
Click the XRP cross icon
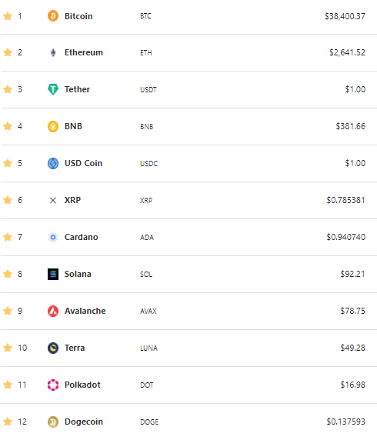53,200
